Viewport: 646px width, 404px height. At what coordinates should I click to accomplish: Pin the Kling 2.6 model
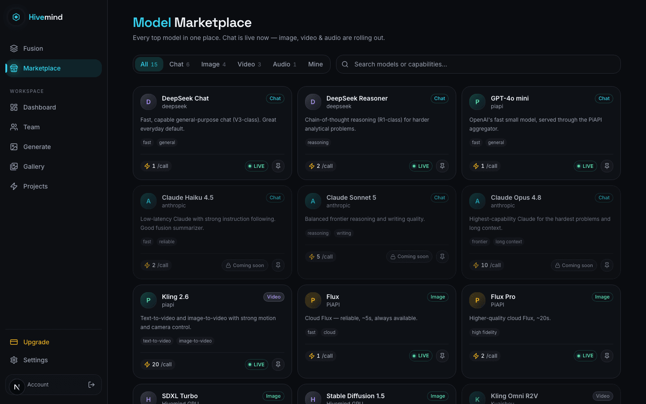(x=278, y=364)
